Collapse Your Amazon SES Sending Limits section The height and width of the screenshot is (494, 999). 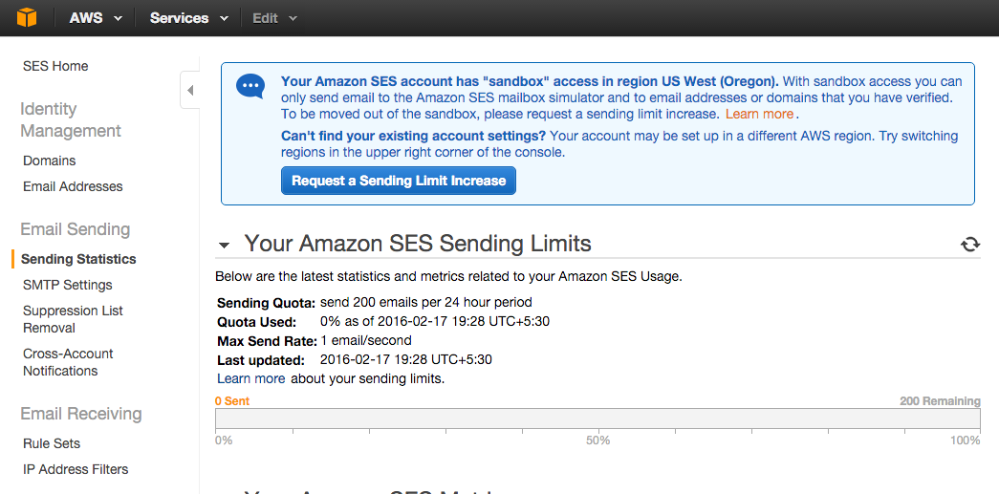point(224,246)
